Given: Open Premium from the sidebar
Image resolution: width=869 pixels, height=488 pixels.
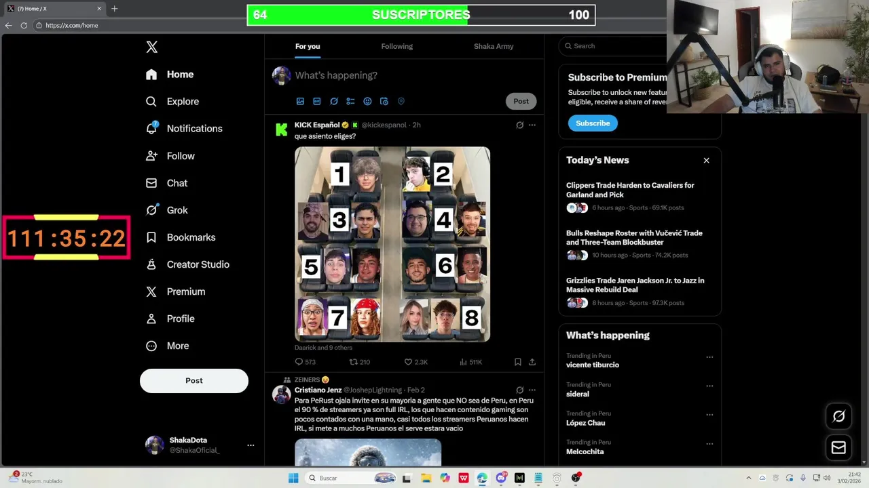Looking at the screenshot, I should click(x=176, y=291).
